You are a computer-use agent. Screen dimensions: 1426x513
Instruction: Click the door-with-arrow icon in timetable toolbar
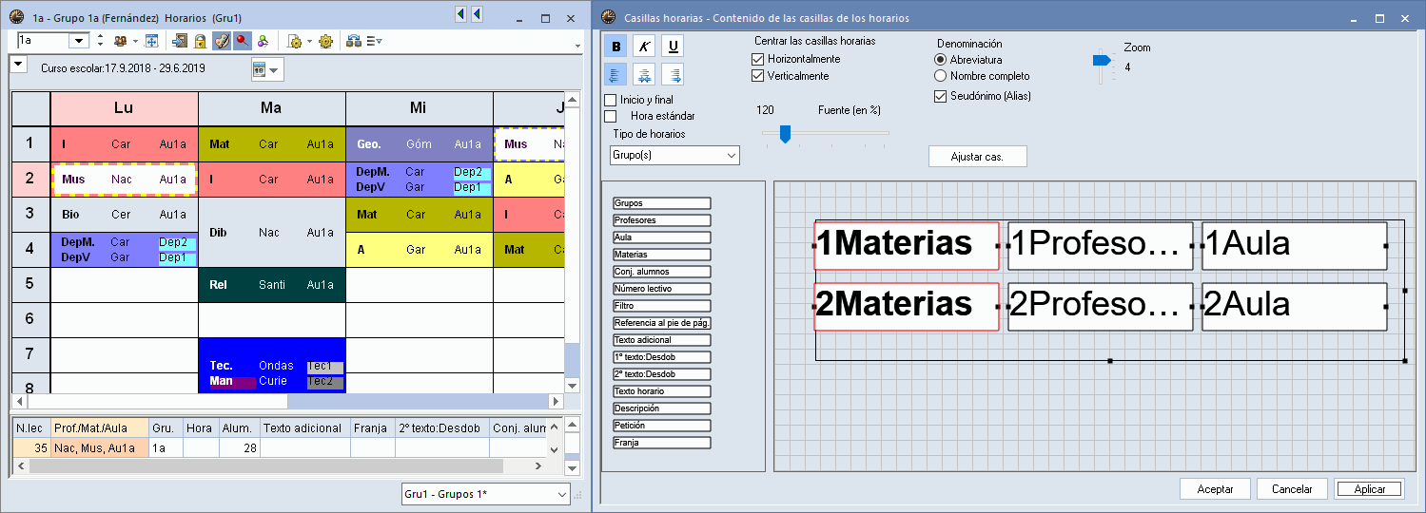click(x=180, y=41)
